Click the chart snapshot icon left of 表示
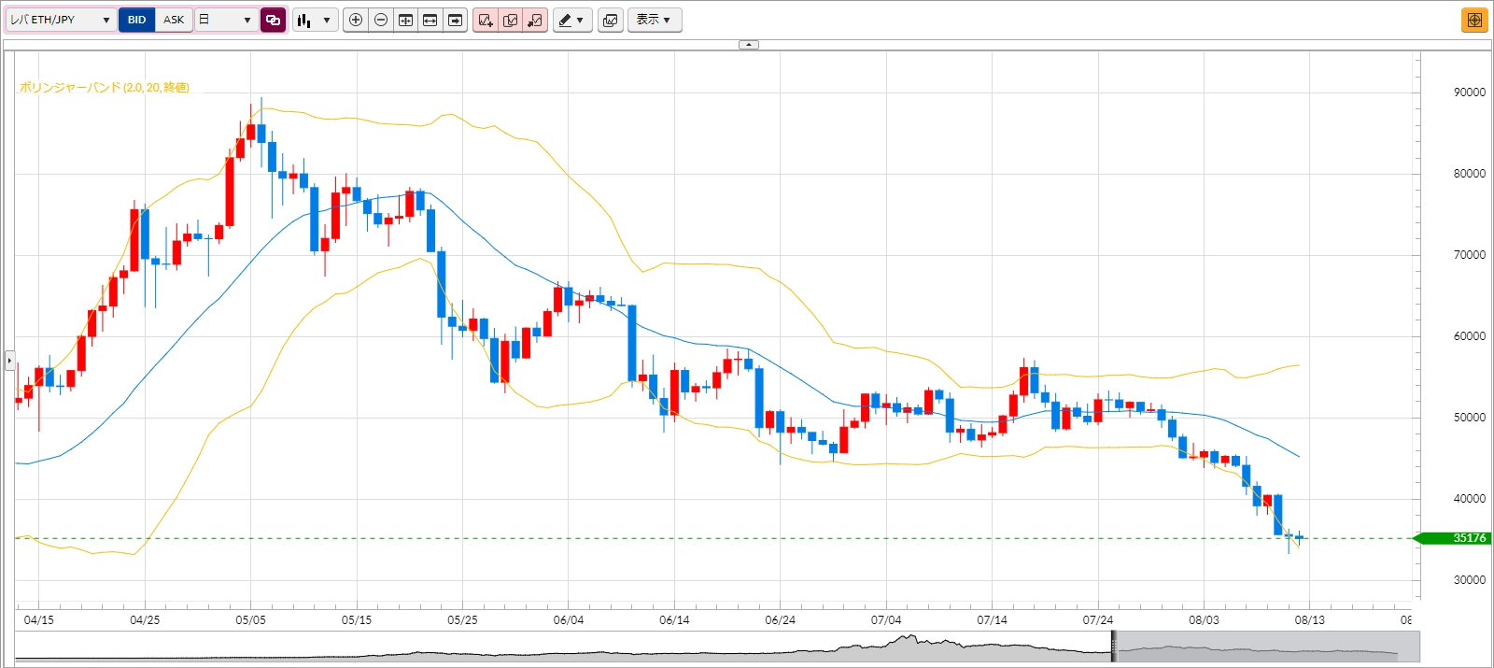The width and height of the screenshot is (1494, 668). 611,20
